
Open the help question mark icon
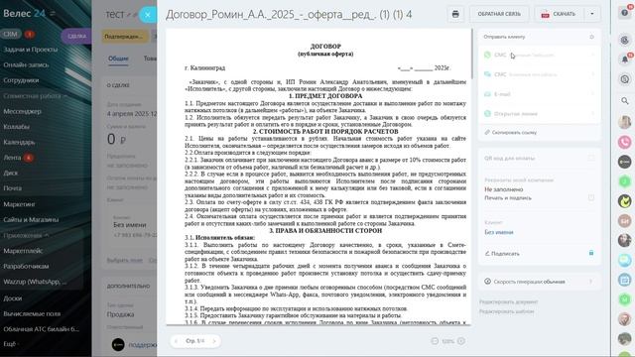(624, 13)
